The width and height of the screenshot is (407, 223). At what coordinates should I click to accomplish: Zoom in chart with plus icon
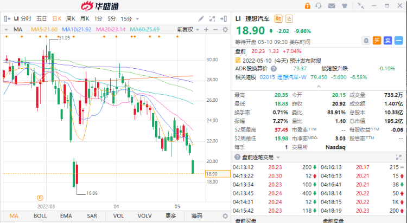tap(206, 30)
